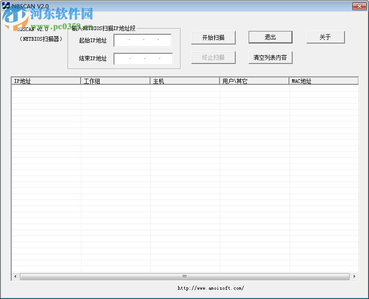Click the 清空列表内容 button
369x299 pixels.
pos(270,58)
